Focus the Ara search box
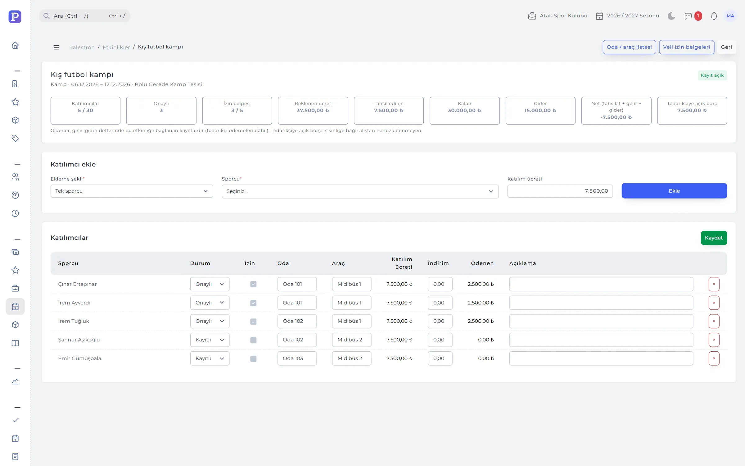Image resolution: width=745 pixels, height=466 pixels. click(x=84, y=16)
